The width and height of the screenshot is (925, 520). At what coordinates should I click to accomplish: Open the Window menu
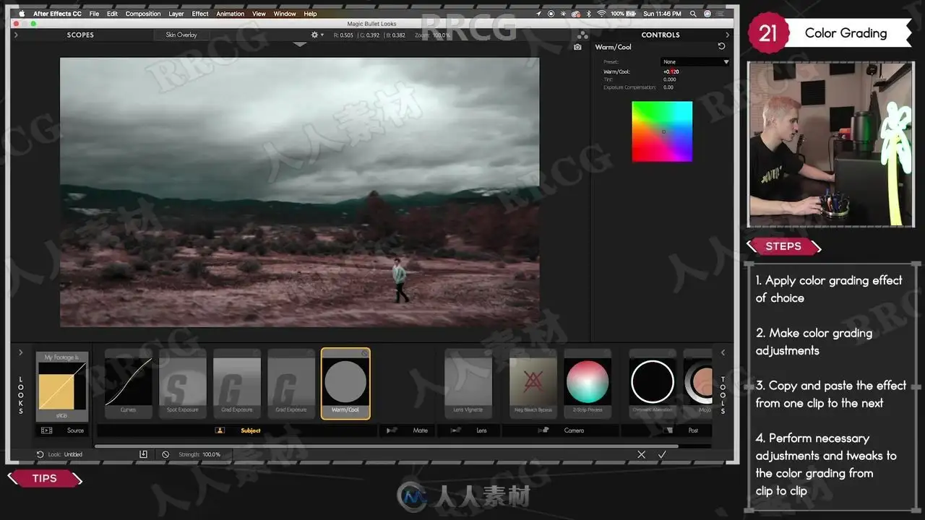tap(285, 14)
